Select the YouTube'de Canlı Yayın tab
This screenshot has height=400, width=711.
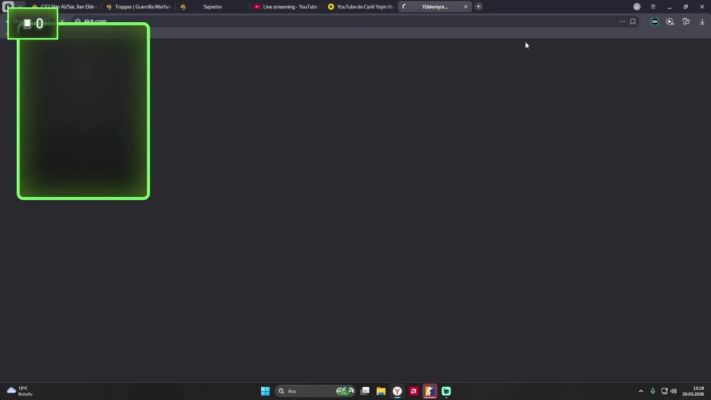click(x=359, y=7)
